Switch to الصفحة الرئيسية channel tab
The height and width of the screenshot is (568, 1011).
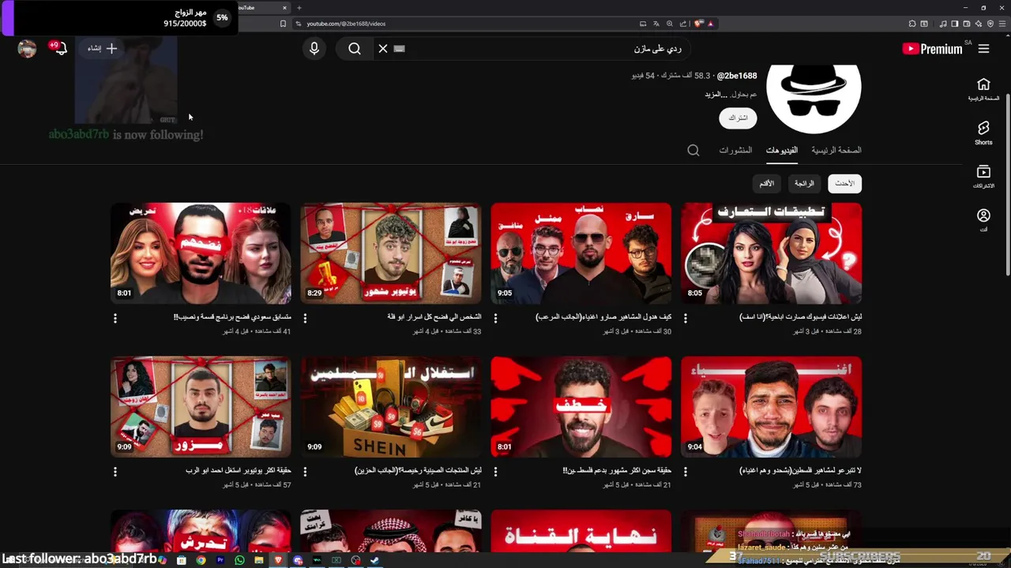(836, 150)
